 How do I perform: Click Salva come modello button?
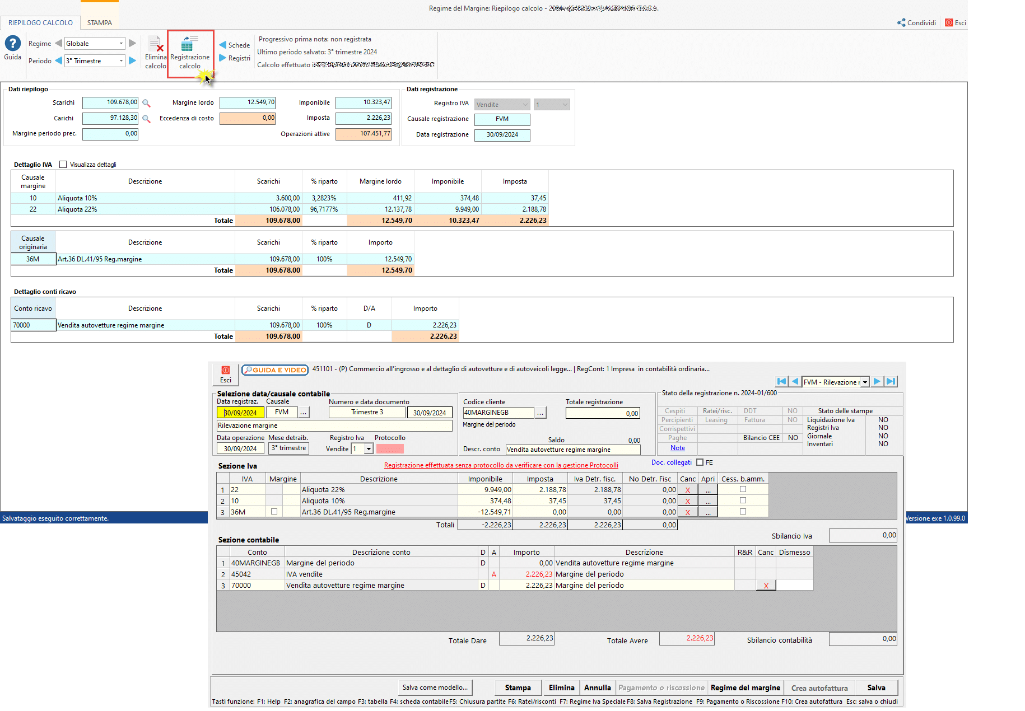click(x=435, y=687)
